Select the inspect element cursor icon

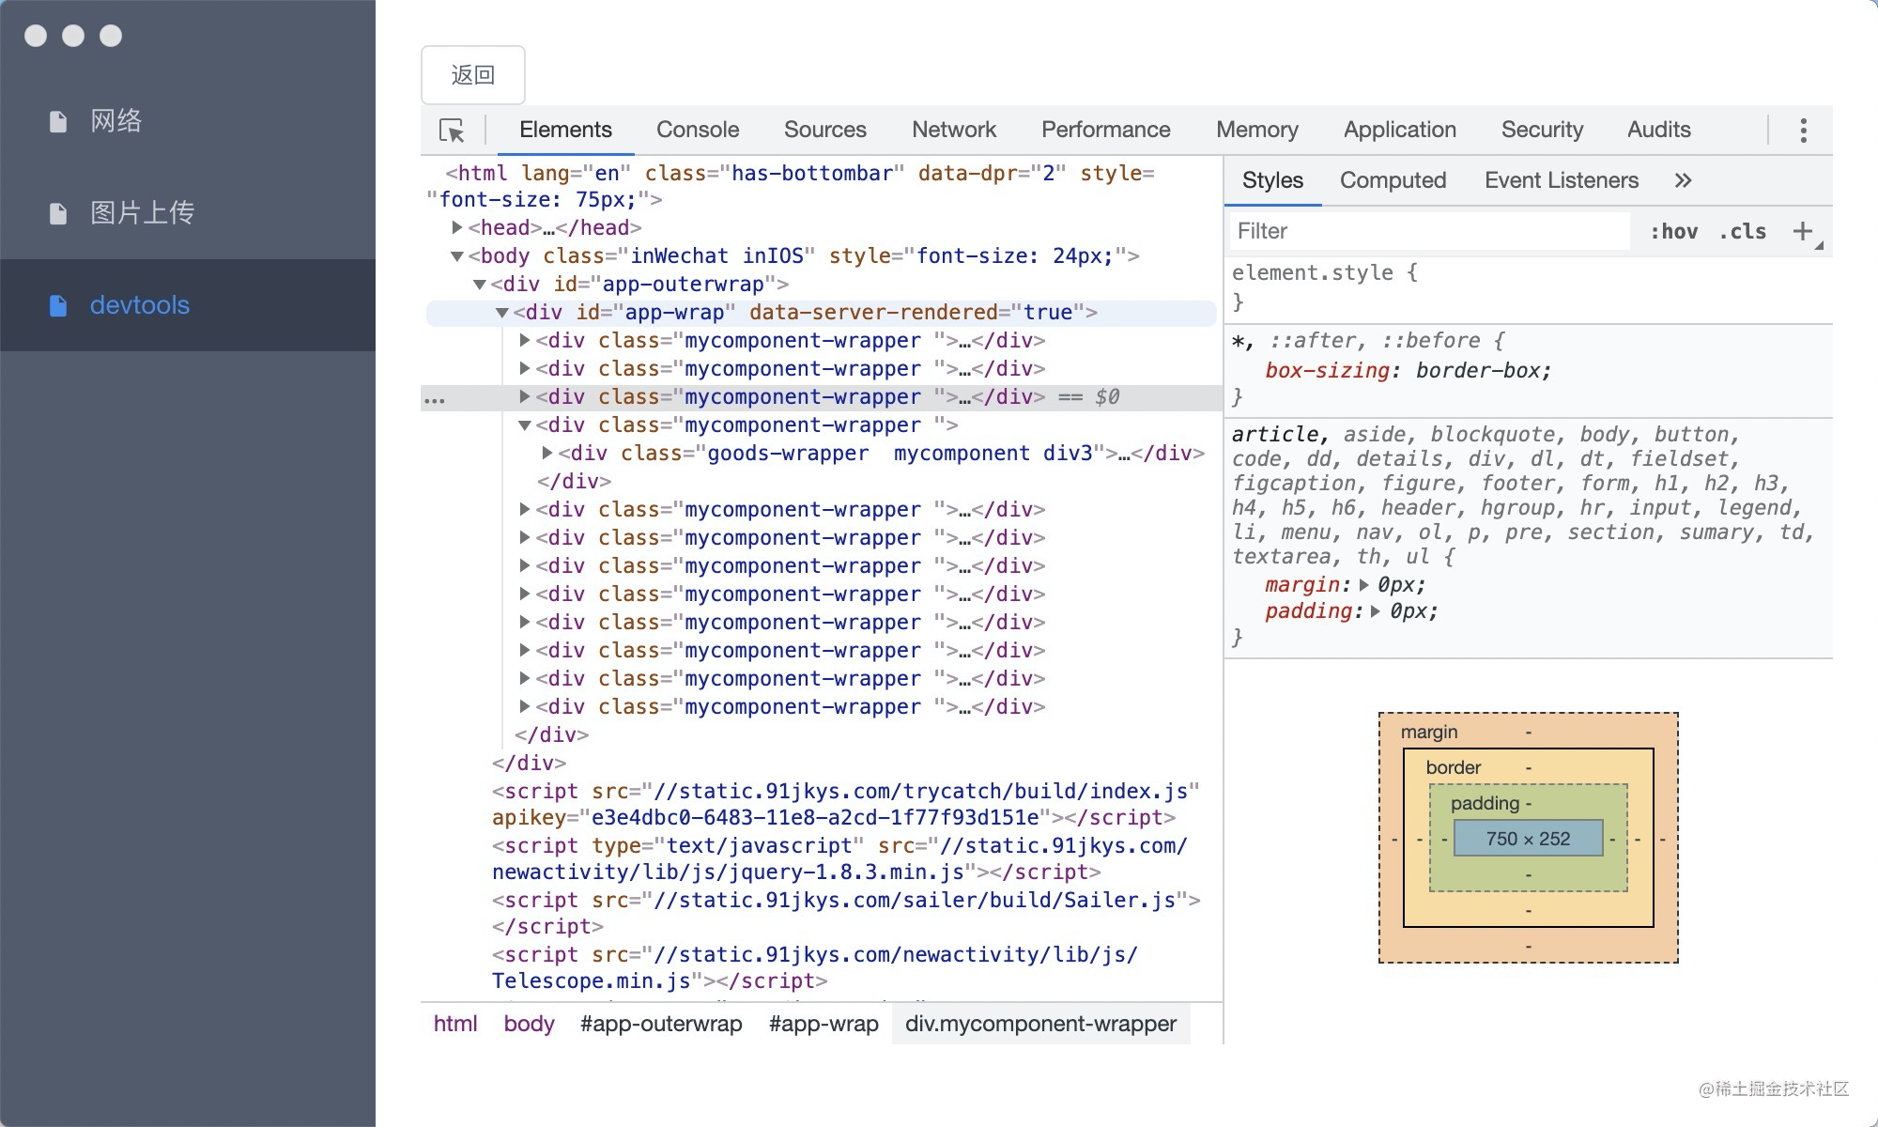point(452,131)
